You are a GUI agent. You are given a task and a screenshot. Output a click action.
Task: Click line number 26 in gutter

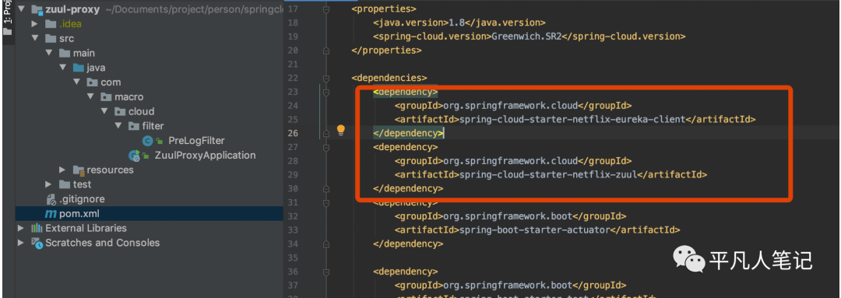293,133
